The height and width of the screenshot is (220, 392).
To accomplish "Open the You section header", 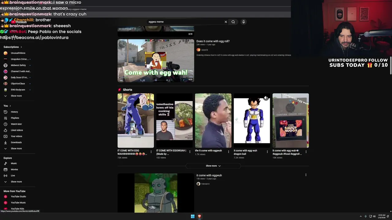I will [7, 106].
